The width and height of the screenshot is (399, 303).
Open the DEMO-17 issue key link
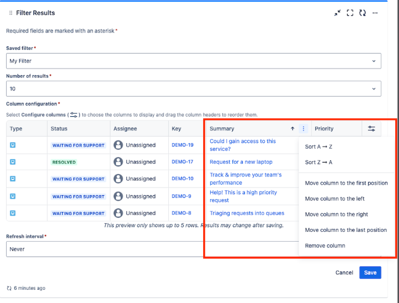pyautogui.click(x=183, y=161)
